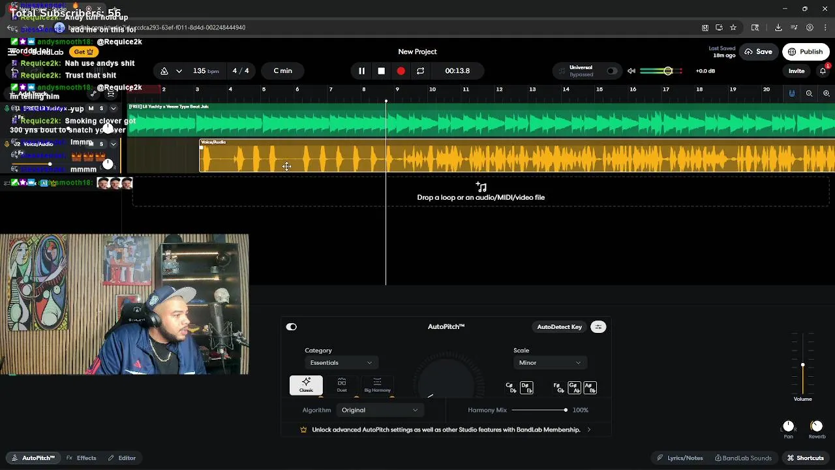
Task: Solo track 1 with the S button
Action: (x=101, y=108)
